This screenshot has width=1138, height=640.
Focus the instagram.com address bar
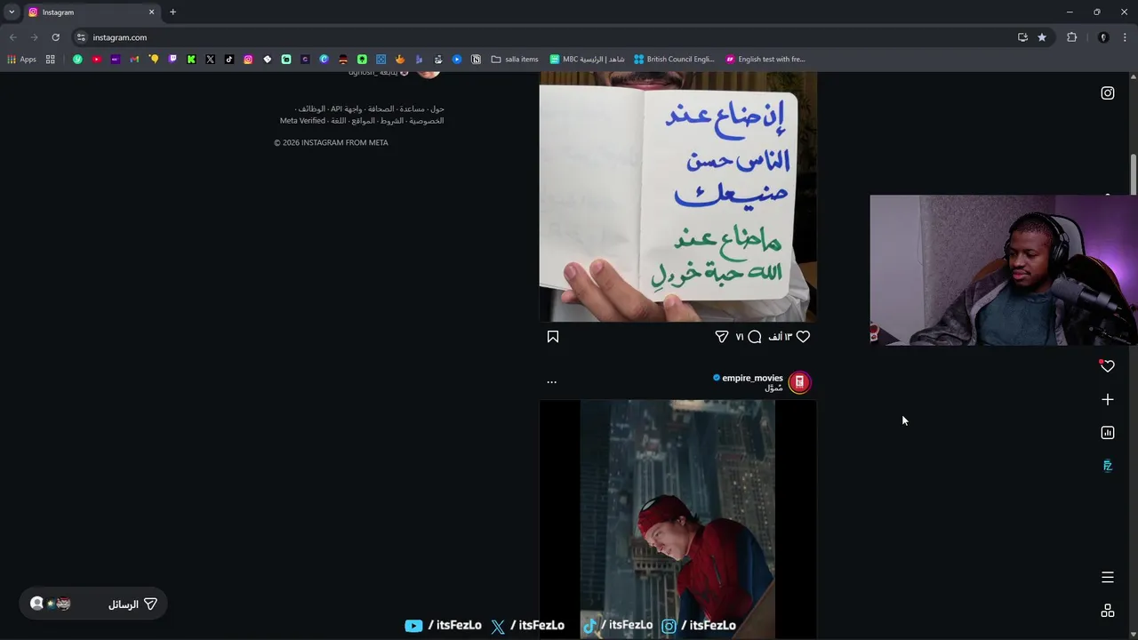point(551,37)
